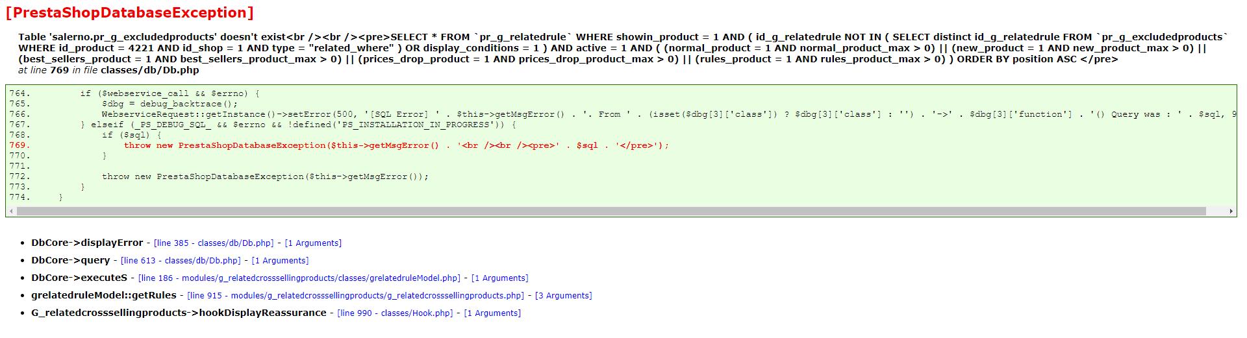Click 'DbCore->executeS' trace entry text
The width and height of the screenshot is (1247, 338).
pyautogui.click(x=79, y=278)
